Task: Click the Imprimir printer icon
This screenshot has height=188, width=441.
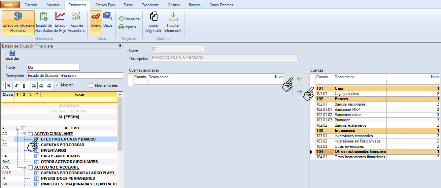Action: coord(121,27)
